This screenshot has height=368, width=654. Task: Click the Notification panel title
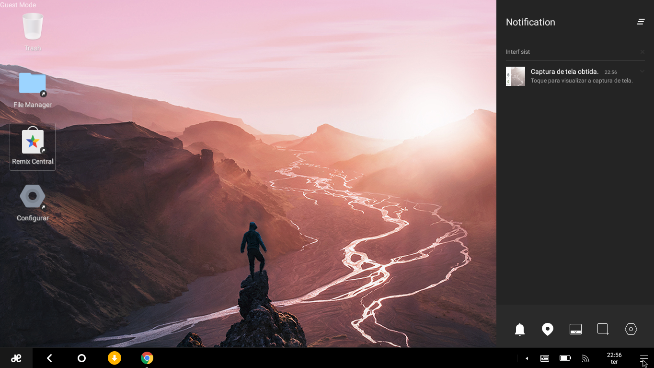point(530,22)
